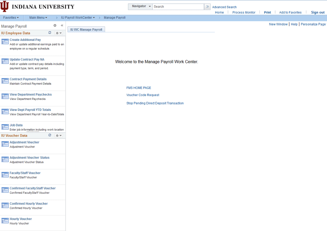Open Contract Payment Details link
Screen dimensions: 327x231
[x=28, y=79]
